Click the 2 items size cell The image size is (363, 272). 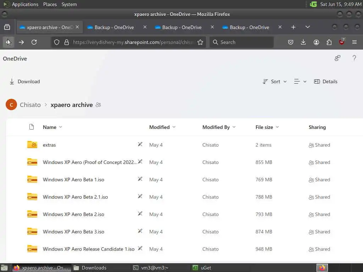point(263,145)
